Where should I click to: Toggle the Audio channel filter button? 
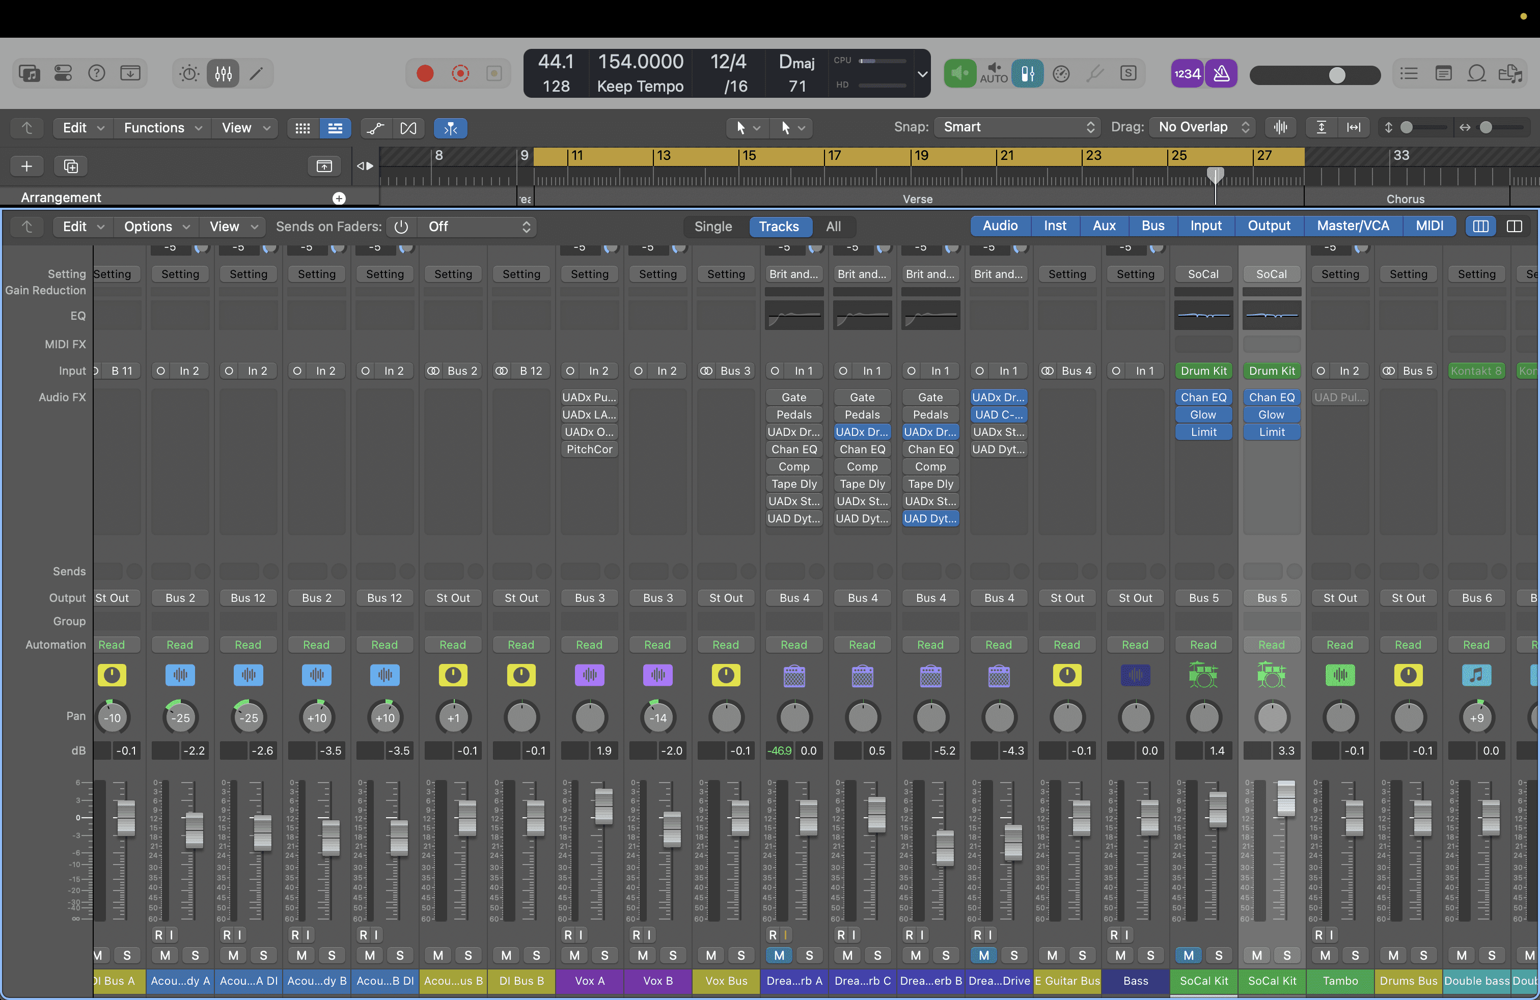1000,226
